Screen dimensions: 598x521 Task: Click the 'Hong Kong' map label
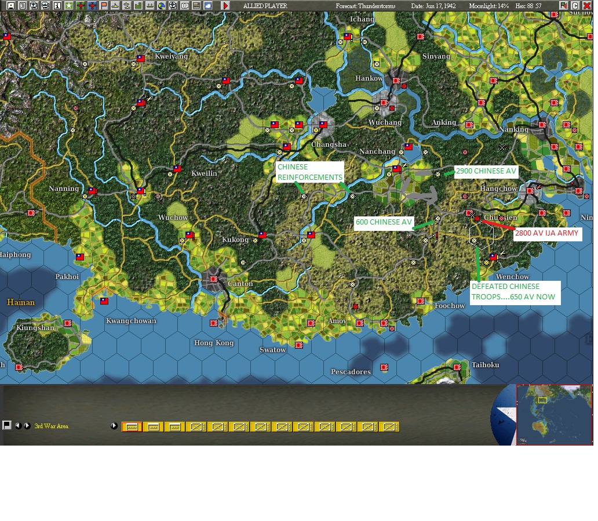pyautogui.click(x=214, y=343)
